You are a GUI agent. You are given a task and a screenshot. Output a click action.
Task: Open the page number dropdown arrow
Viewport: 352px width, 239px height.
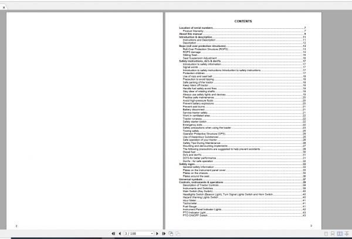coord(152,234)
